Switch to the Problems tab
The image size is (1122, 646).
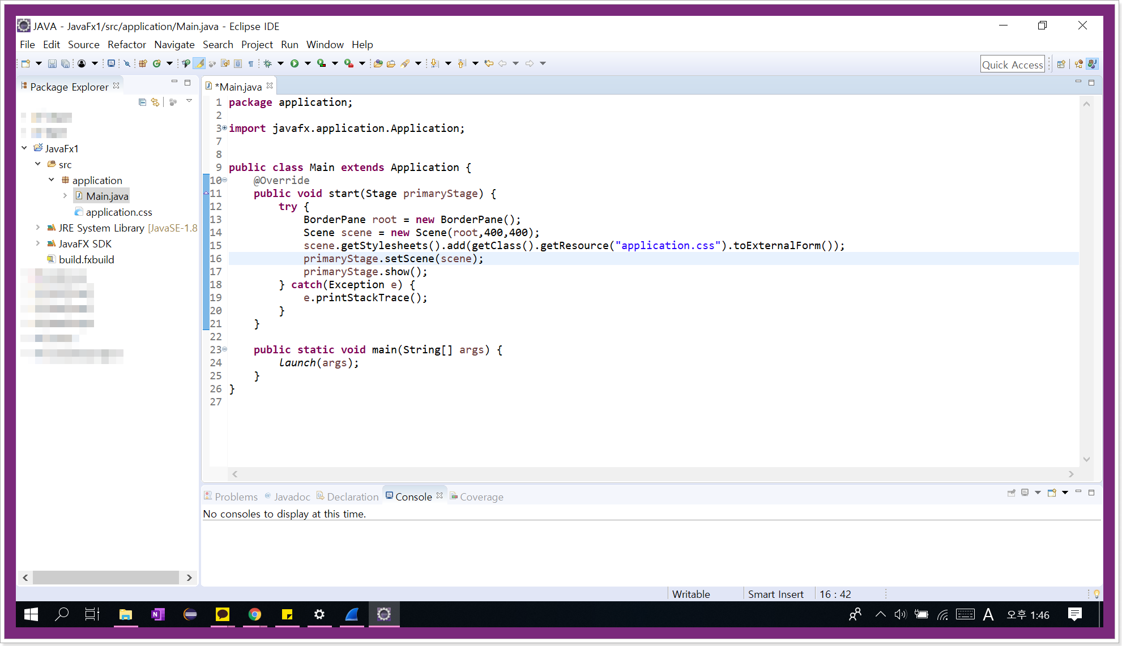click(x=231, y=497)
